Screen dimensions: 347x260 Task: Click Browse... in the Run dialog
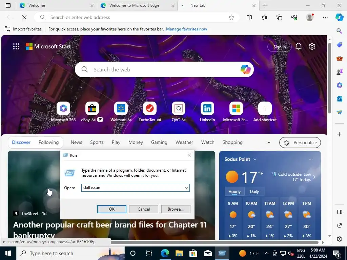[x=176, y=209]
